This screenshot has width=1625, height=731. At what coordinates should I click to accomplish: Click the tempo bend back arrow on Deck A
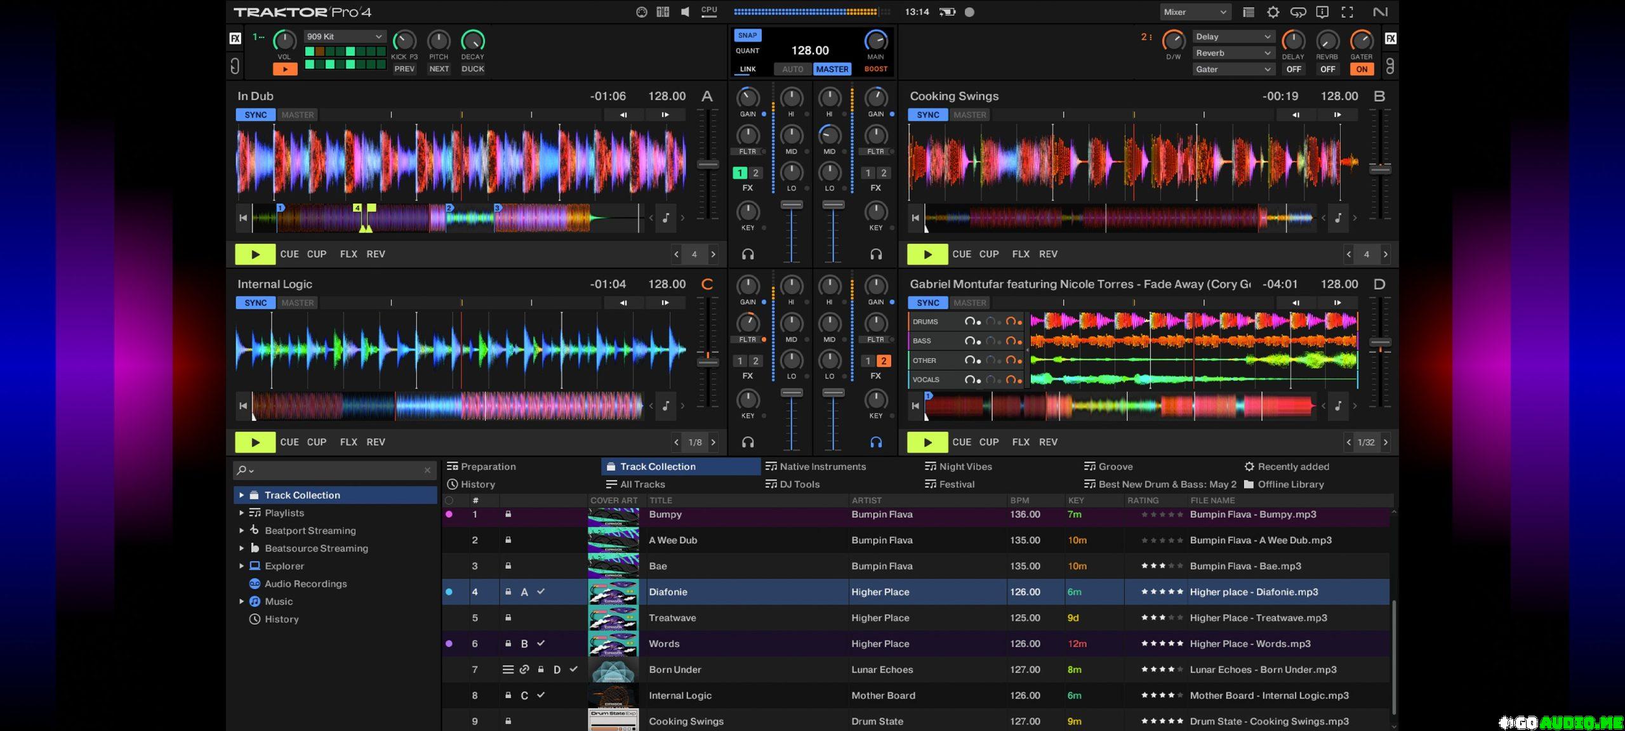pyautogui.click(x=623, y=115)
